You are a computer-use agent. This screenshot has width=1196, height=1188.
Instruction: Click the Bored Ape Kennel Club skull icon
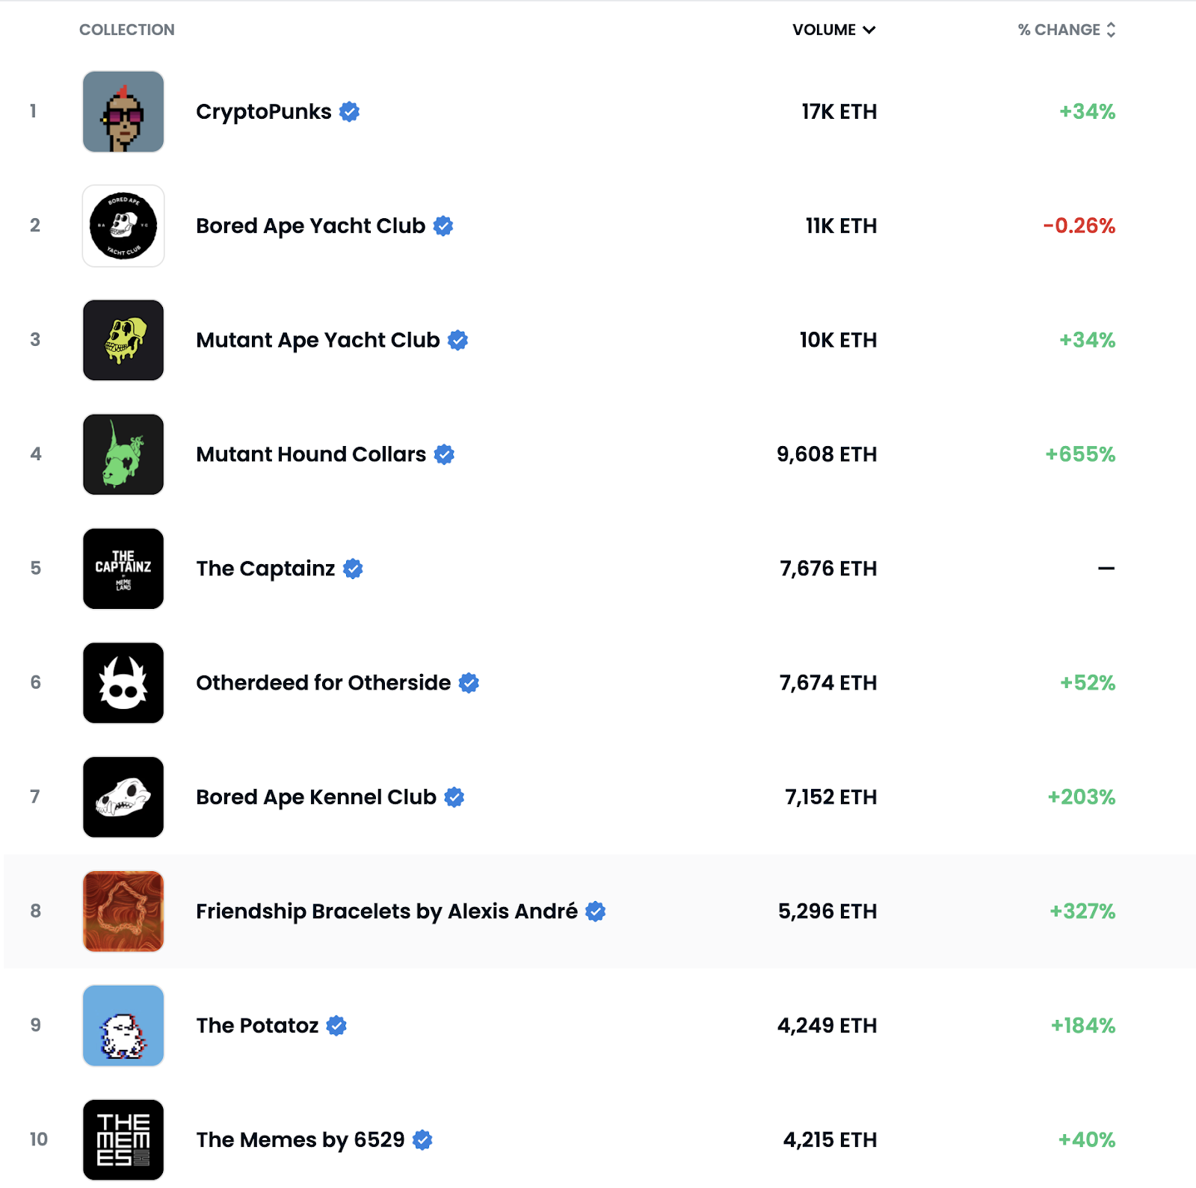click(x=123, y=797)
